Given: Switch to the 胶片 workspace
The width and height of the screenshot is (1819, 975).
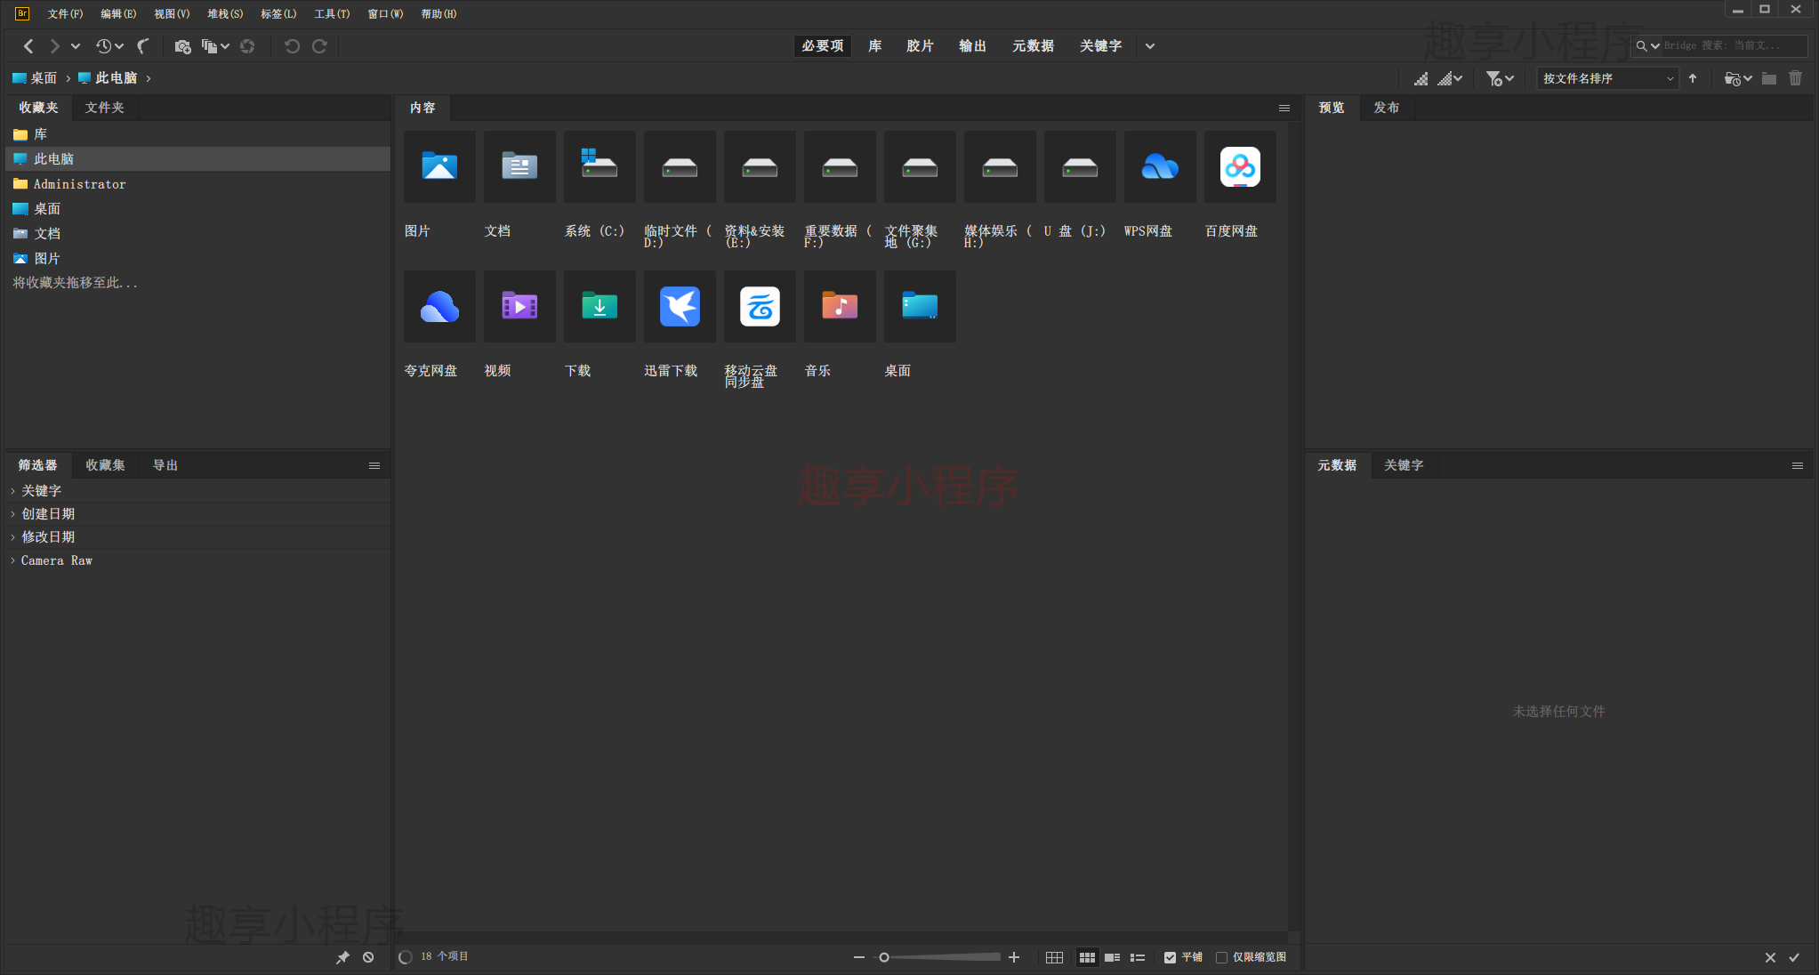Looking at the screenshot, I should click(921, 46).
